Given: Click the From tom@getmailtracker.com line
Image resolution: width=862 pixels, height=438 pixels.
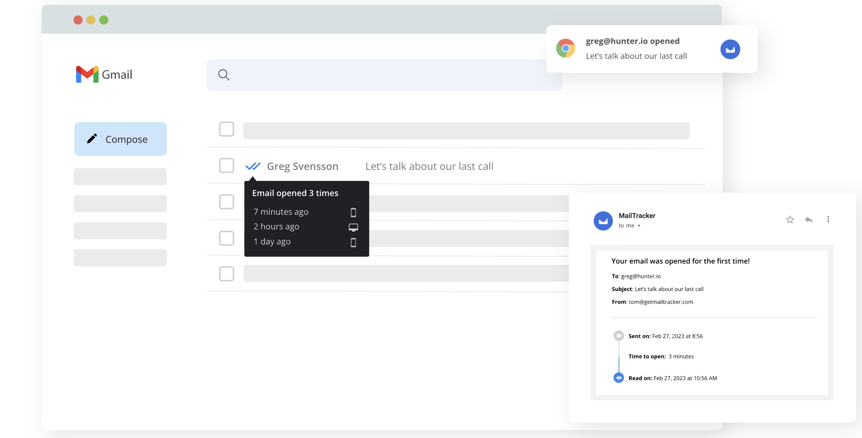Looking at the screenshot, I should click(652, 302).
